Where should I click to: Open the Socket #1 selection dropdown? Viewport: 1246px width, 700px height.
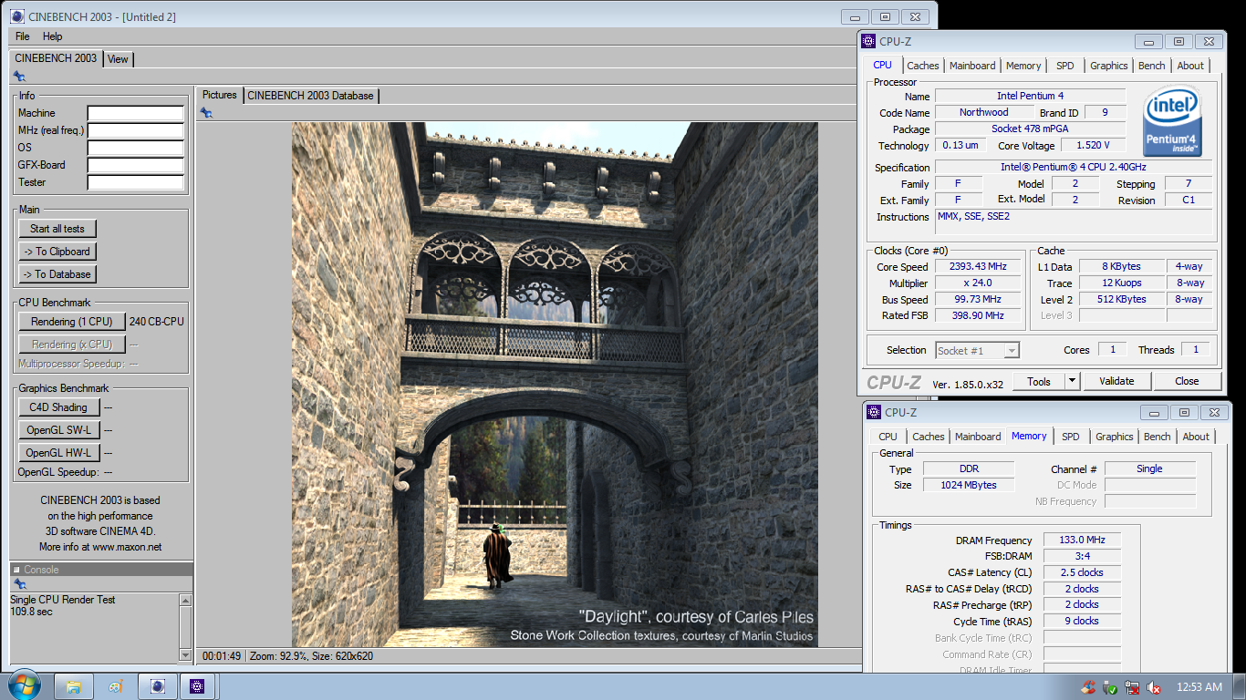(x=977, y=350)
